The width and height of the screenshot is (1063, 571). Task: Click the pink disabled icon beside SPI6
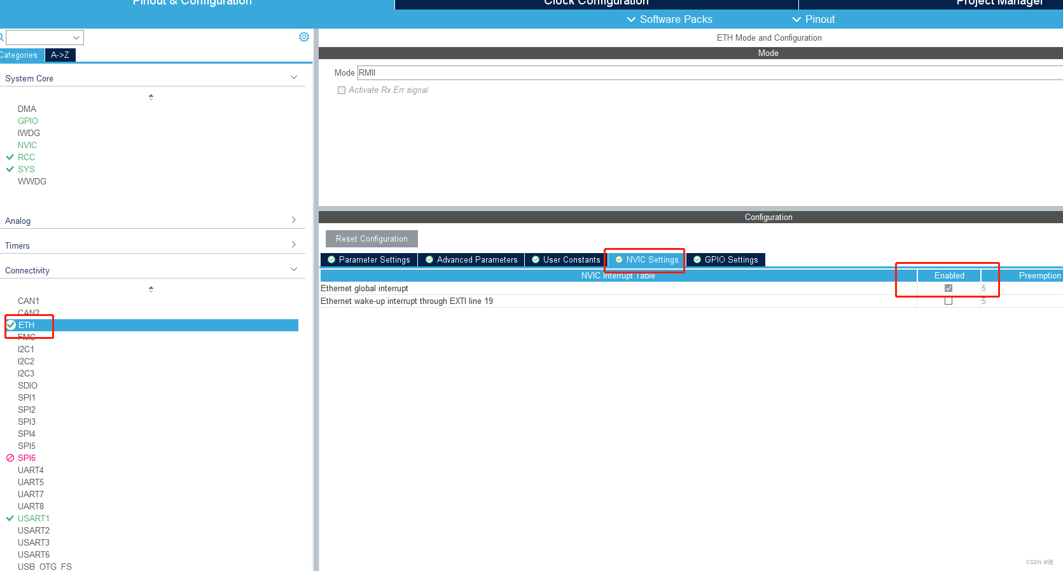pos(10,458)
